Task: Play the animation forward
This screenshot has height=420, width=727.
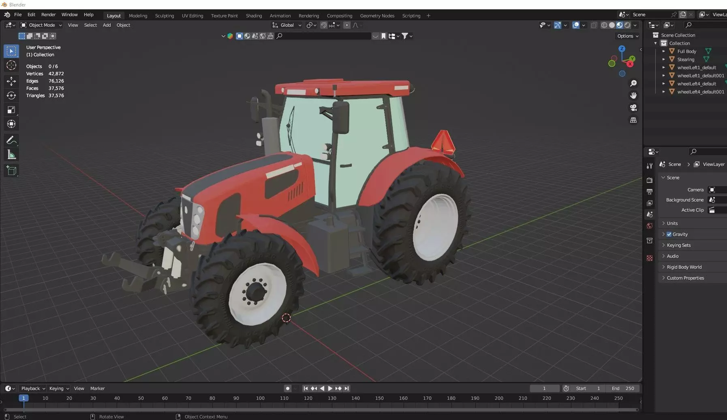Action: (330, 388)
